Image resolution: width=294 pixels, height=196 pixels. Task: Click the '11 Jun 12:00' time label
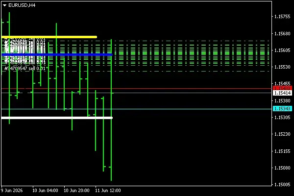pyautogui.click(x=108, y=191)
